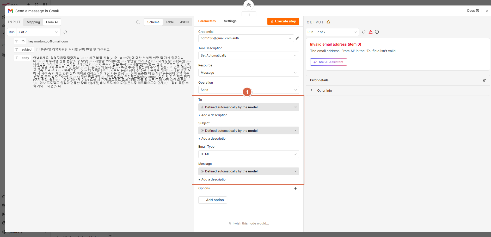Open the Settings tab
Screen dimensions: 491x237
click(230, 21)
